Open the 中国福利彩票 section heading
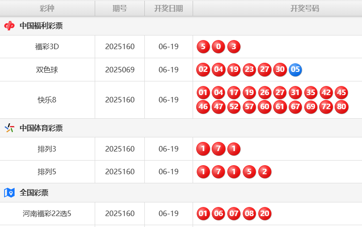This screenshot has height=227, width=362. 41,26
